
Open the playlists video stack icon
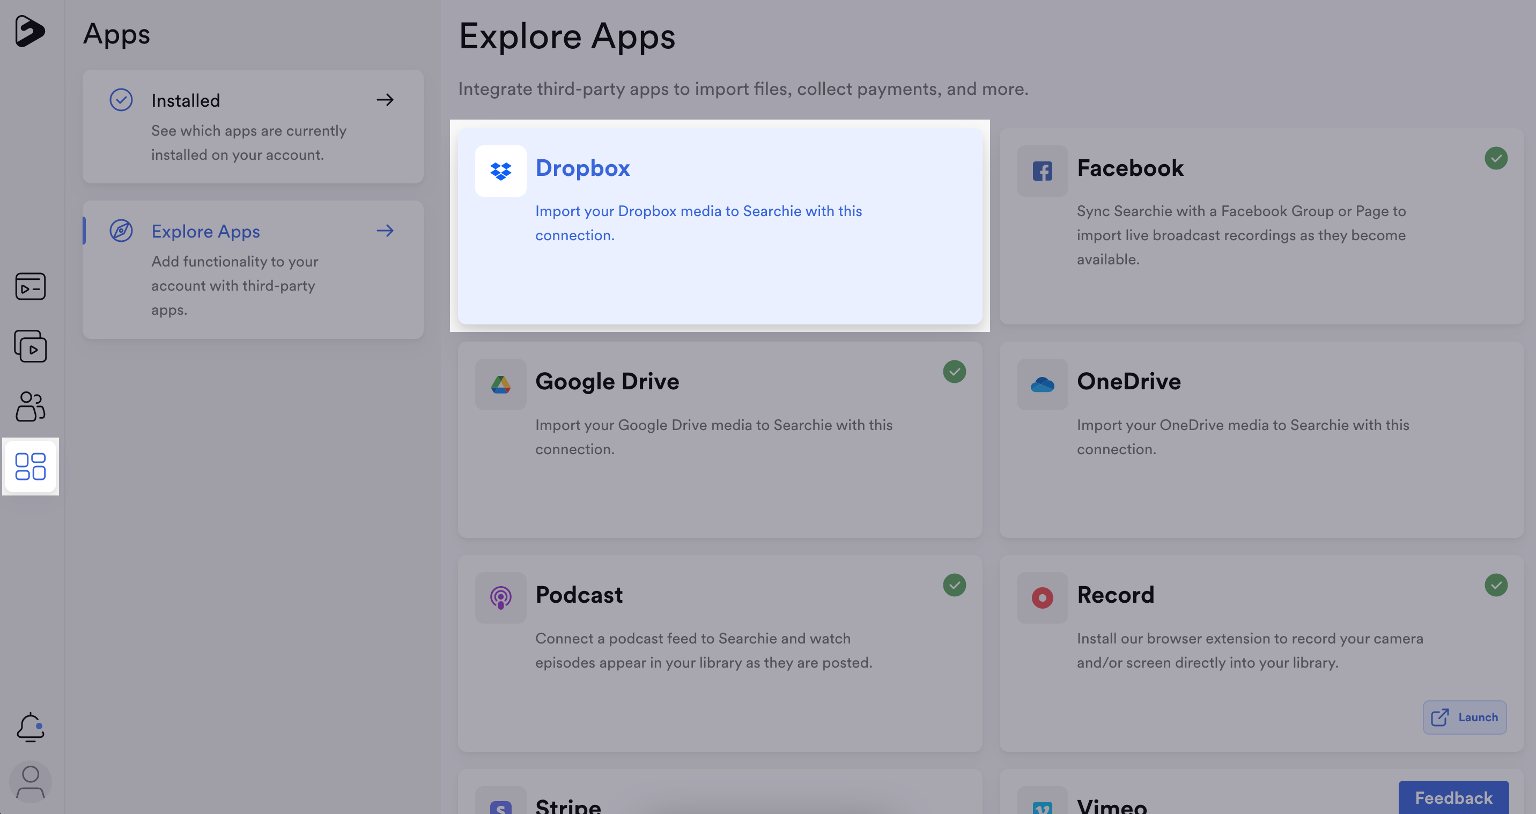[x=31, y=346]
